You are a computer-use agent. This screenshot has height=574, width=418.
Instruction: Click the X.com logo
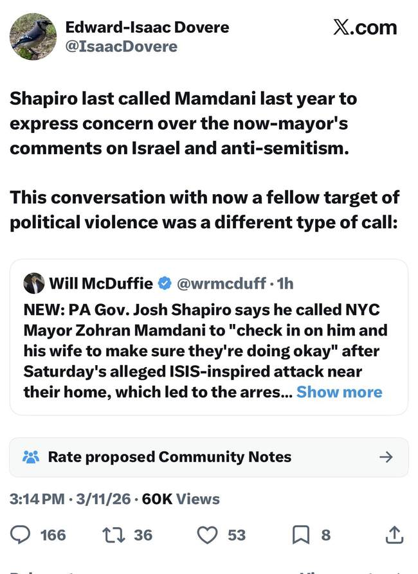coord(365,28)
